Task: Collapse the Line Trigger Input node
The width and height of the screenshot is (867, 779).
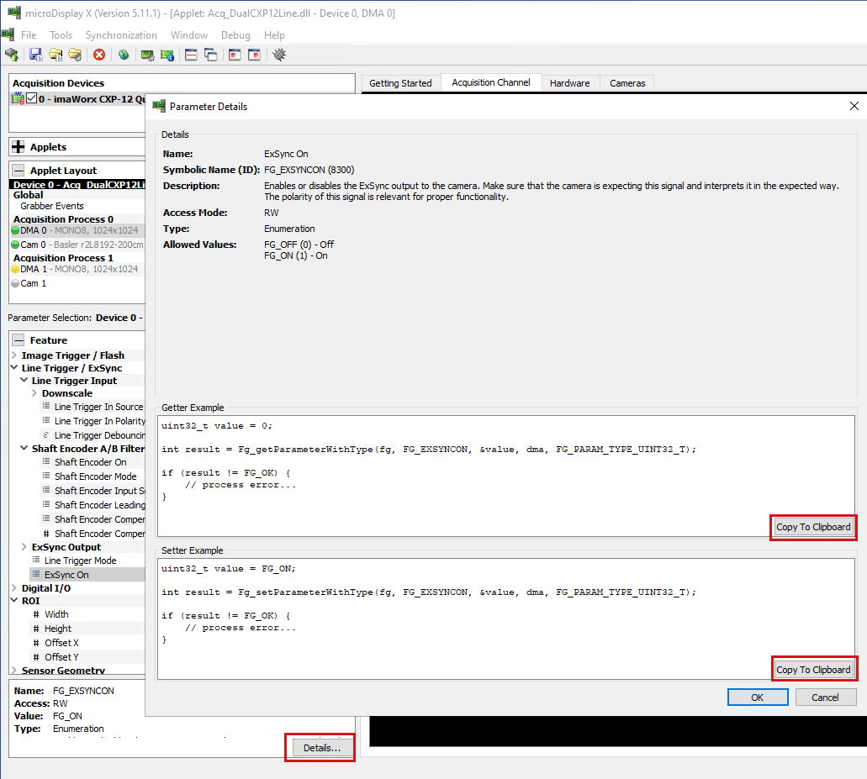Action: [x=24, y=380]
